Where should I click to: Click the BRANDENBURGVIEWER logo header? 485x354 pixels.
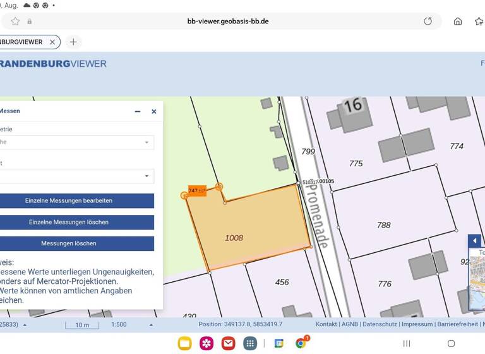click(x=53, y=64)
